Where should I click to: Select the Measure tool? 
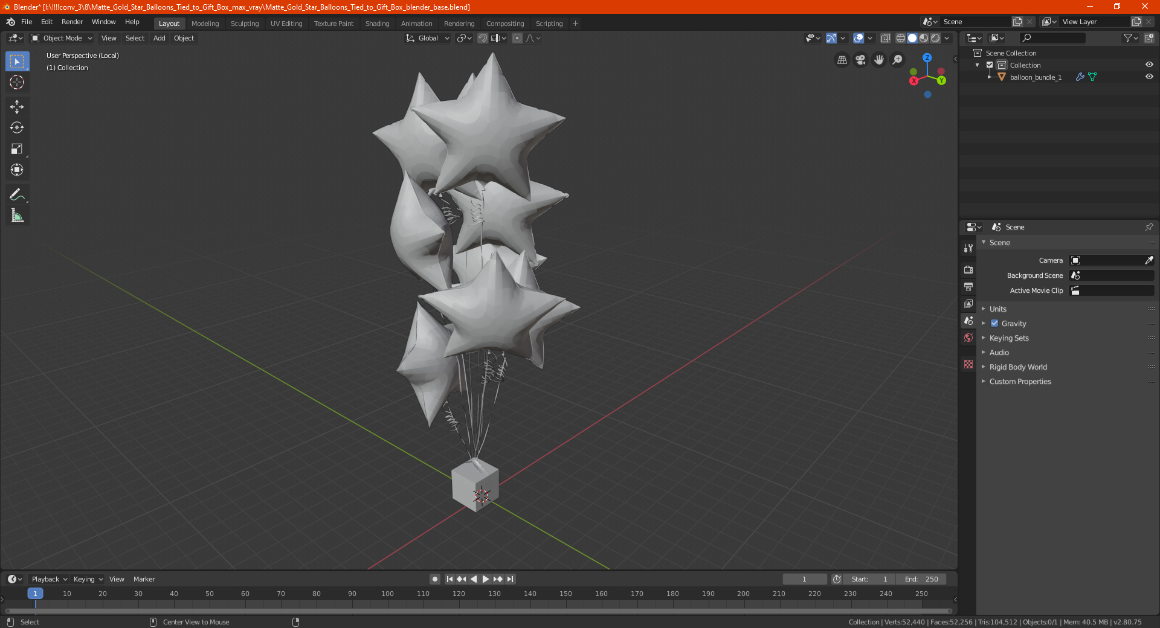17,216
